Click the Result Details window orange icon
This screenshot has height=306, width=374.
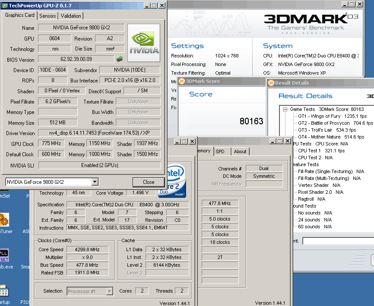pyautogui.click(x=271, y=83)
